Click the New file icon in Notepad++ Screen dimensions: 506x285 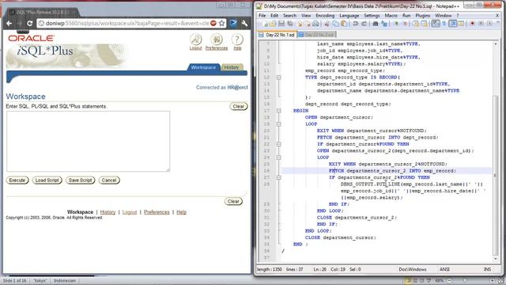(266, 24)
